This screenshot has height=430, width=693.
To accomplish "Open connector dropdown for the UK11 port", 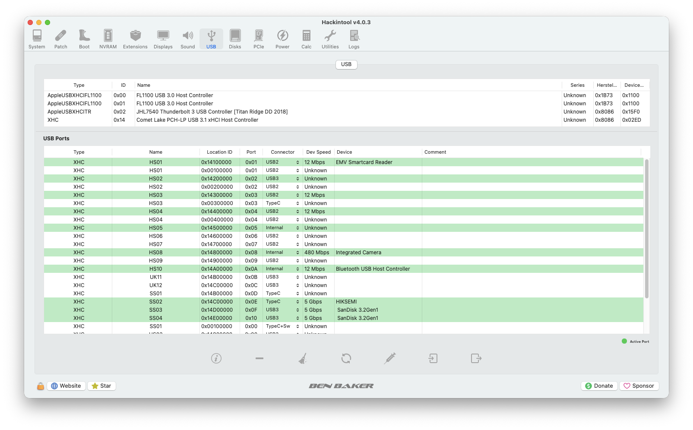I will coord(283,277).
